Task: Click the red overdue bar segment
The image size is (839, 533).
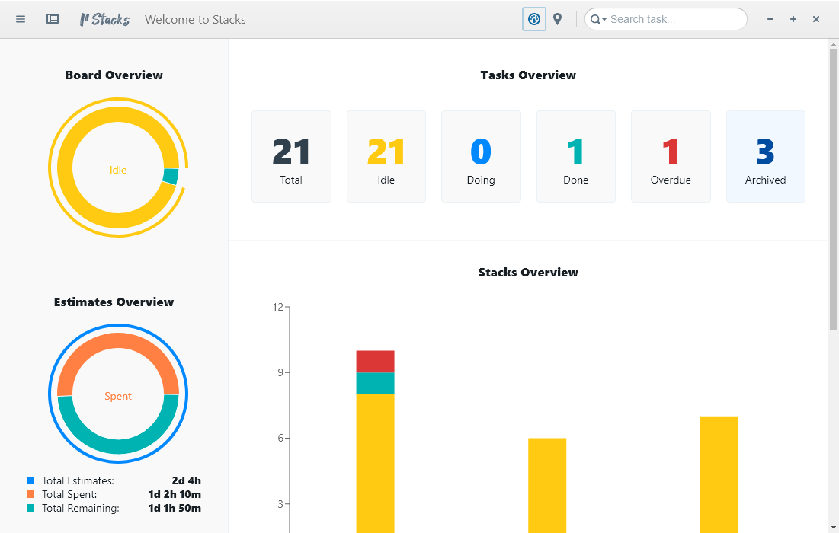Action: [x=375, y=362]
